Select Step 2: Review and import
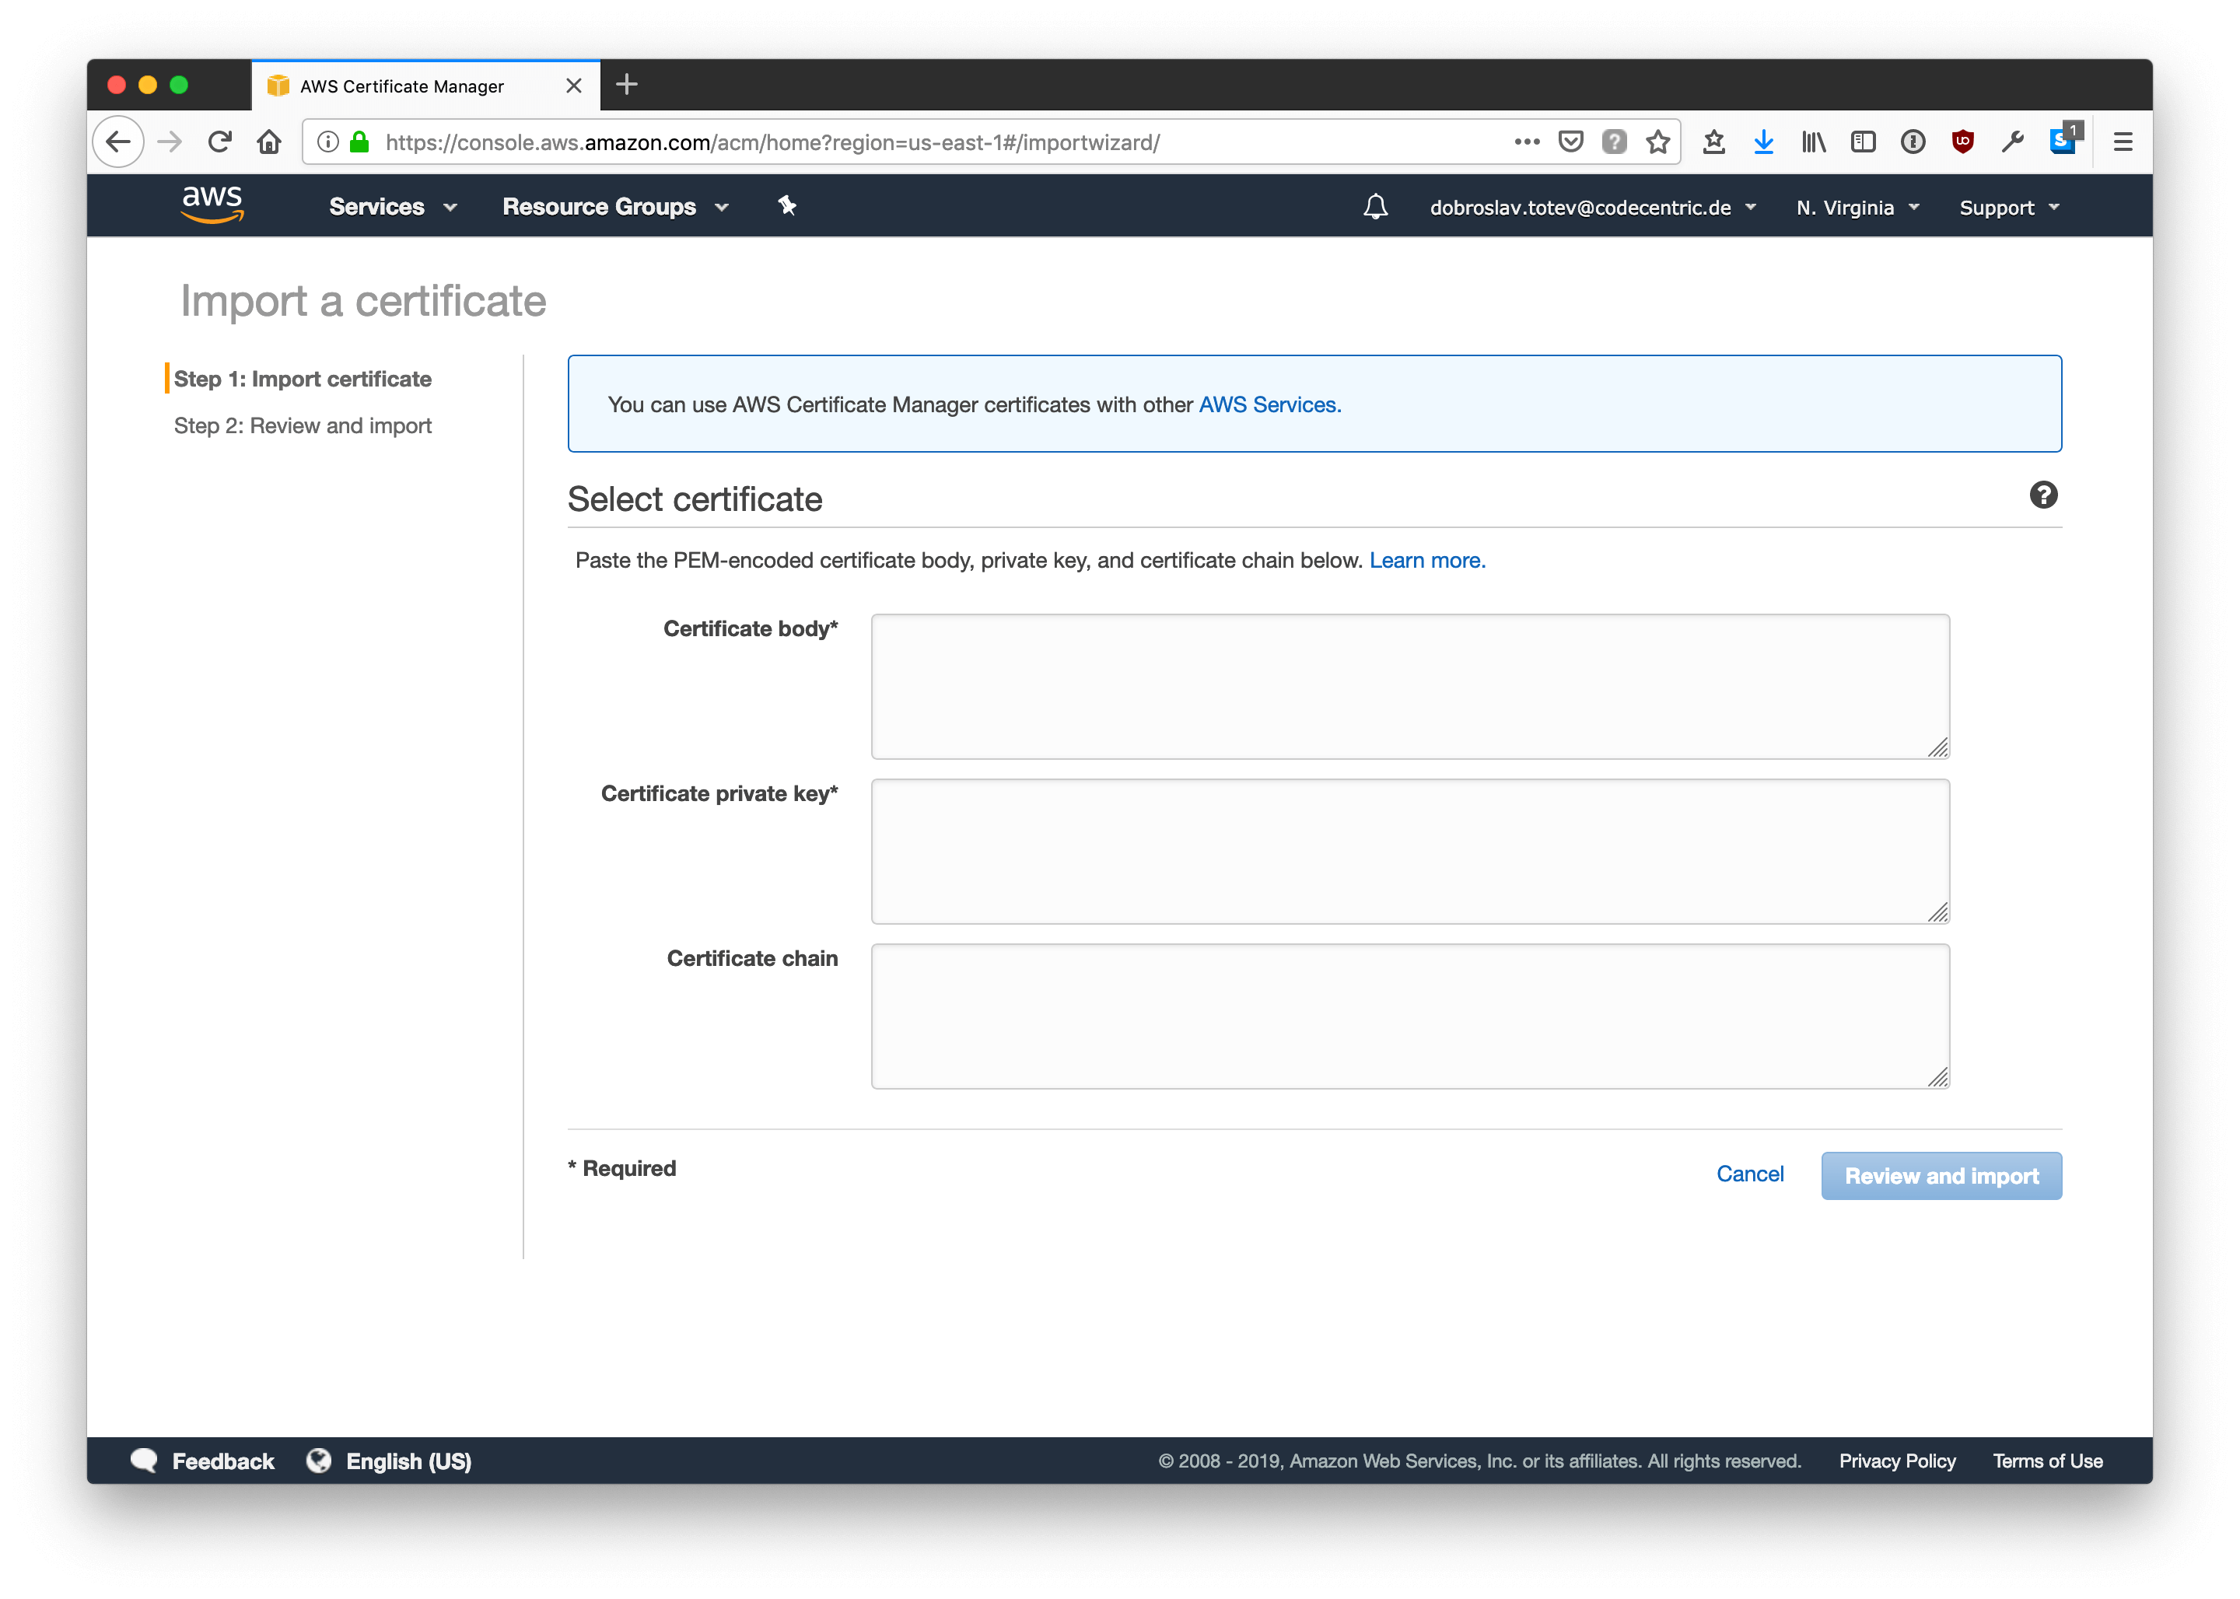 [303, 425]
